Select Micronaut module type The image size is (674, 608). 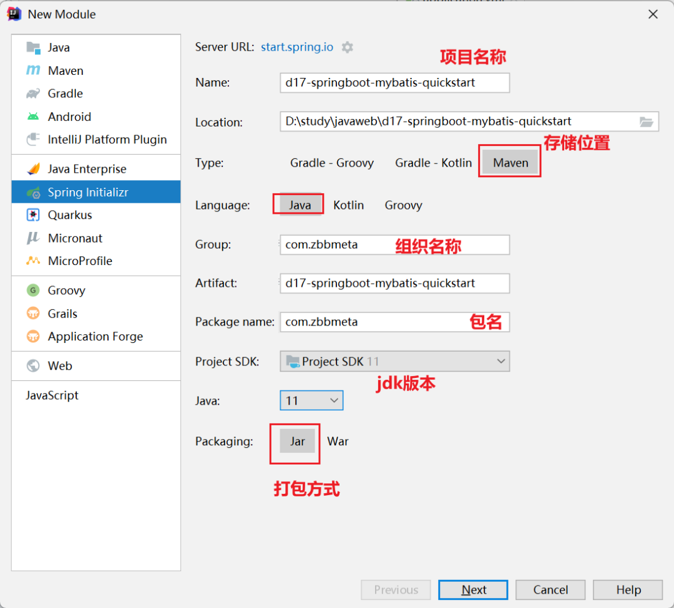click(x=96, y=238)
